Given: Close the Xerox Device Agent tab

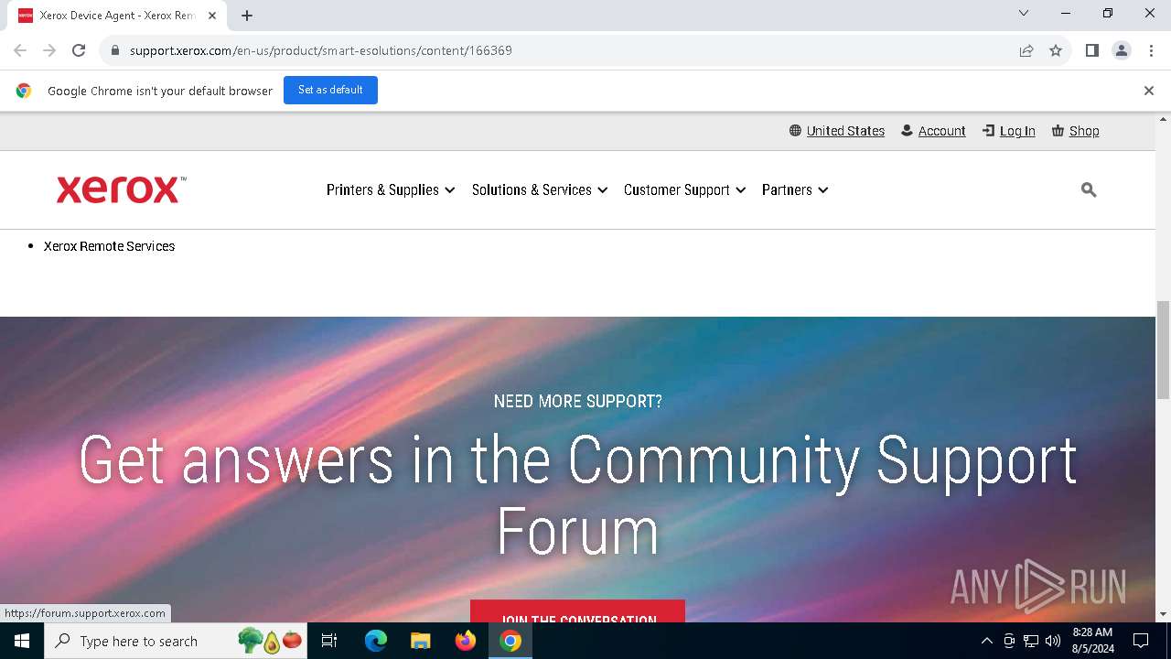Looking at the screenshot, I should [212, 16].
